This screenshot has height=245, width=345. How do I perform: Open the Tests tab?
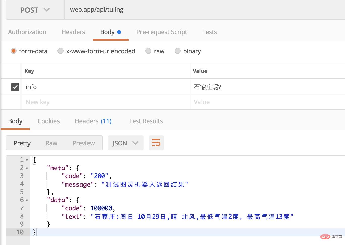point(209,32)
